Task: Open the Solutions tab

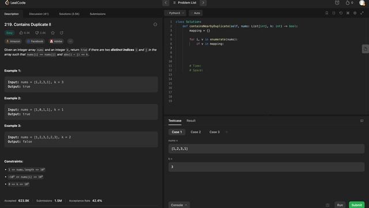Action: [69, 14]
